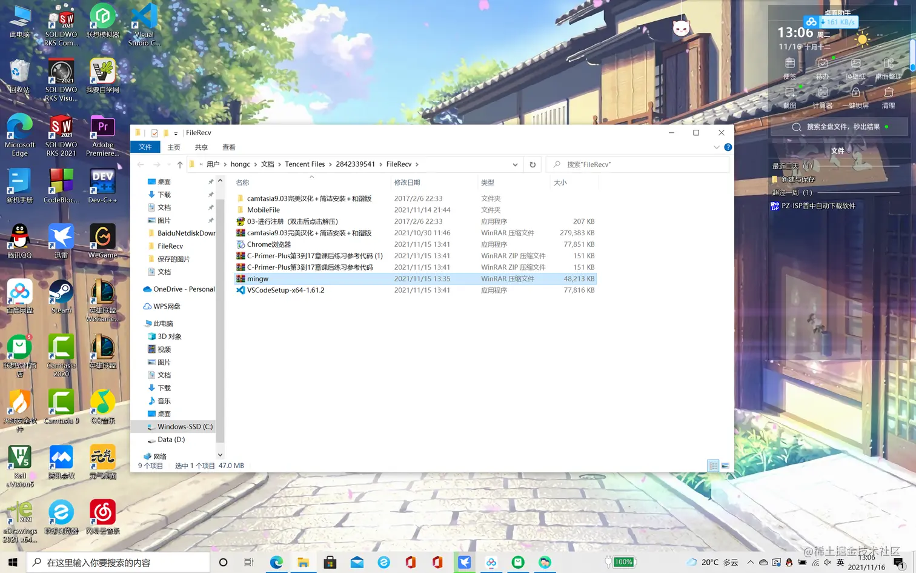Open the Mail app on the taskbar
Viewport: 916px width, 573px height.
pos(357,562)
